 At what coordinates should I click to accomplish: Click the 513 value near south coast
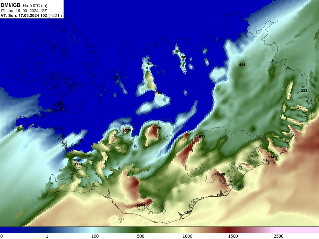click(x=241, y=186)
